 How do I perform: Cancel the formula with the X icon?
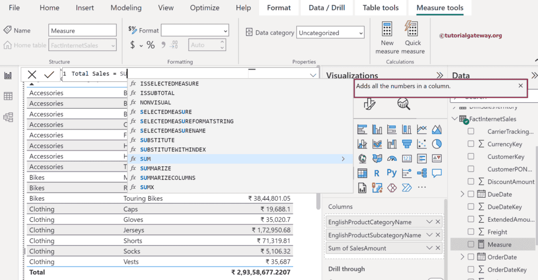[x=32, y=74]
